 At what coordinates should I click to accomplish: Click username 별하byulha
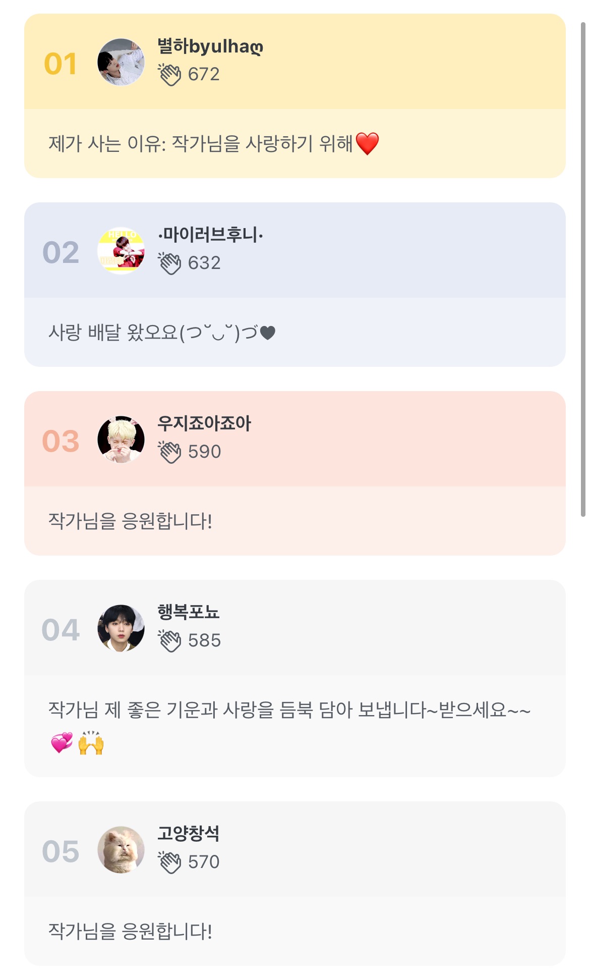(210, 46)
